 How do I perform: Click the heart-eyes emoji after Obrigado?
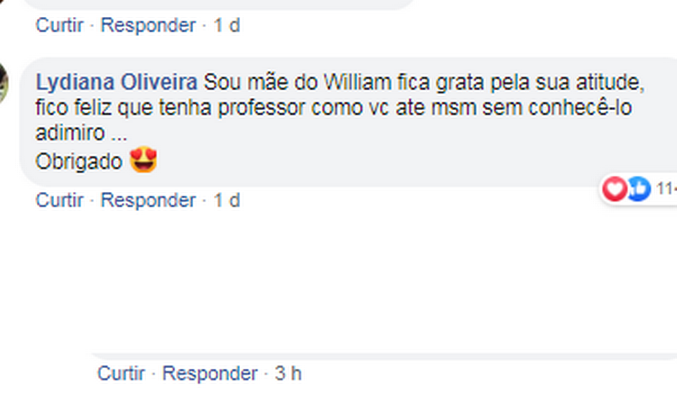(144, 161)
